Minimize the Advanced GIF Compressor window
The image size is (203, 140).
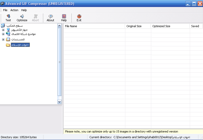coord(188,4)
